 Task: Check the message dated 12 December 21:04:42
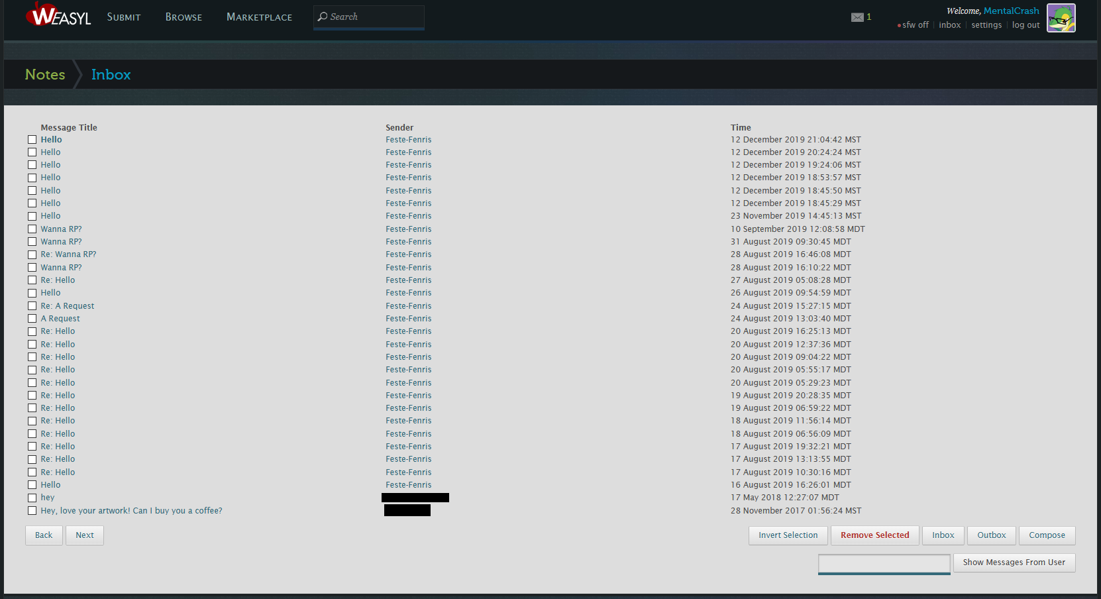[x=32, y=140]
